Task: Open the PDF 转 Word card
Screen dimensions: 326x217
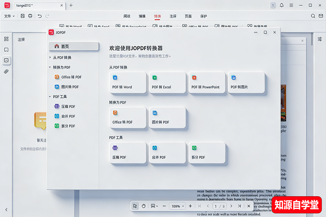Action: point(128,82)
